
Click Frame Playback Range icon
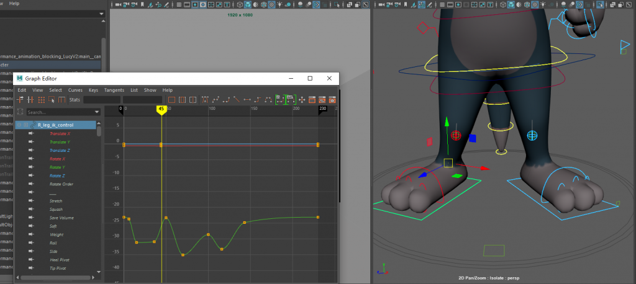pos(182,100)
